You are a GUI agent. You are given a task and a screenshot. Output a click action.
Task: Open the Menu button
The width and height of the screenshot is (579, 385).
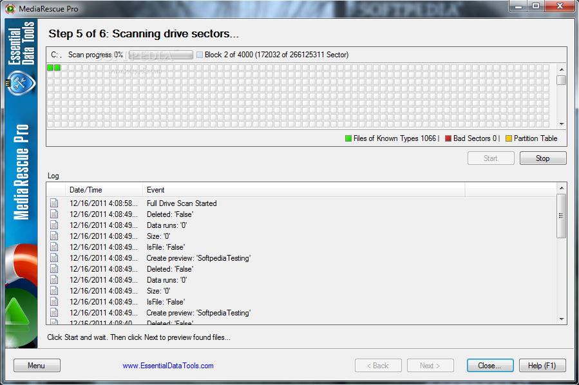(x=37, y=366)
